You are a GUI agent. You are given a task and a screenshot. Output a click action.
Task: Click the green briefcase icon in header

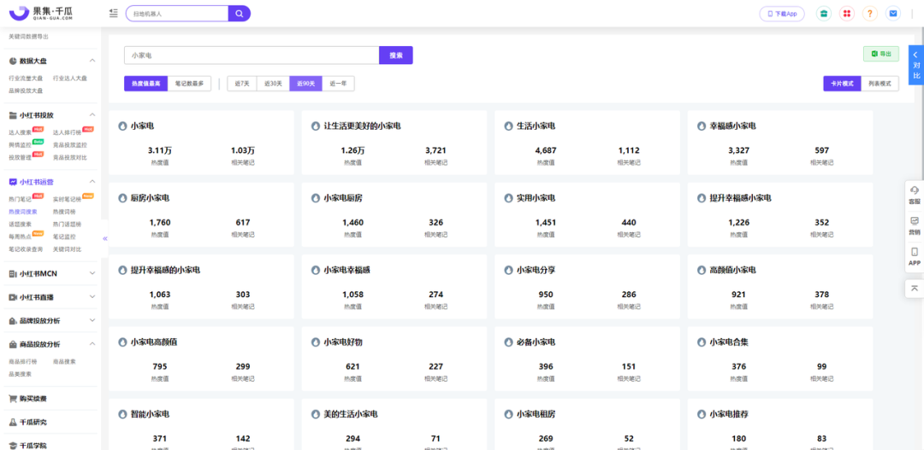pyautogui.click(x=823, y=14)
